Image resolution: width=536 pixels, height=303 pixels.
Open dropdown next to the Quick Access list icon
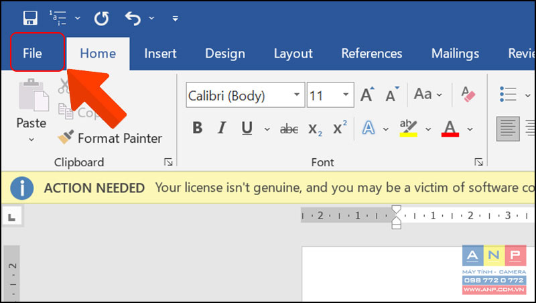click(x=78, y=18)
